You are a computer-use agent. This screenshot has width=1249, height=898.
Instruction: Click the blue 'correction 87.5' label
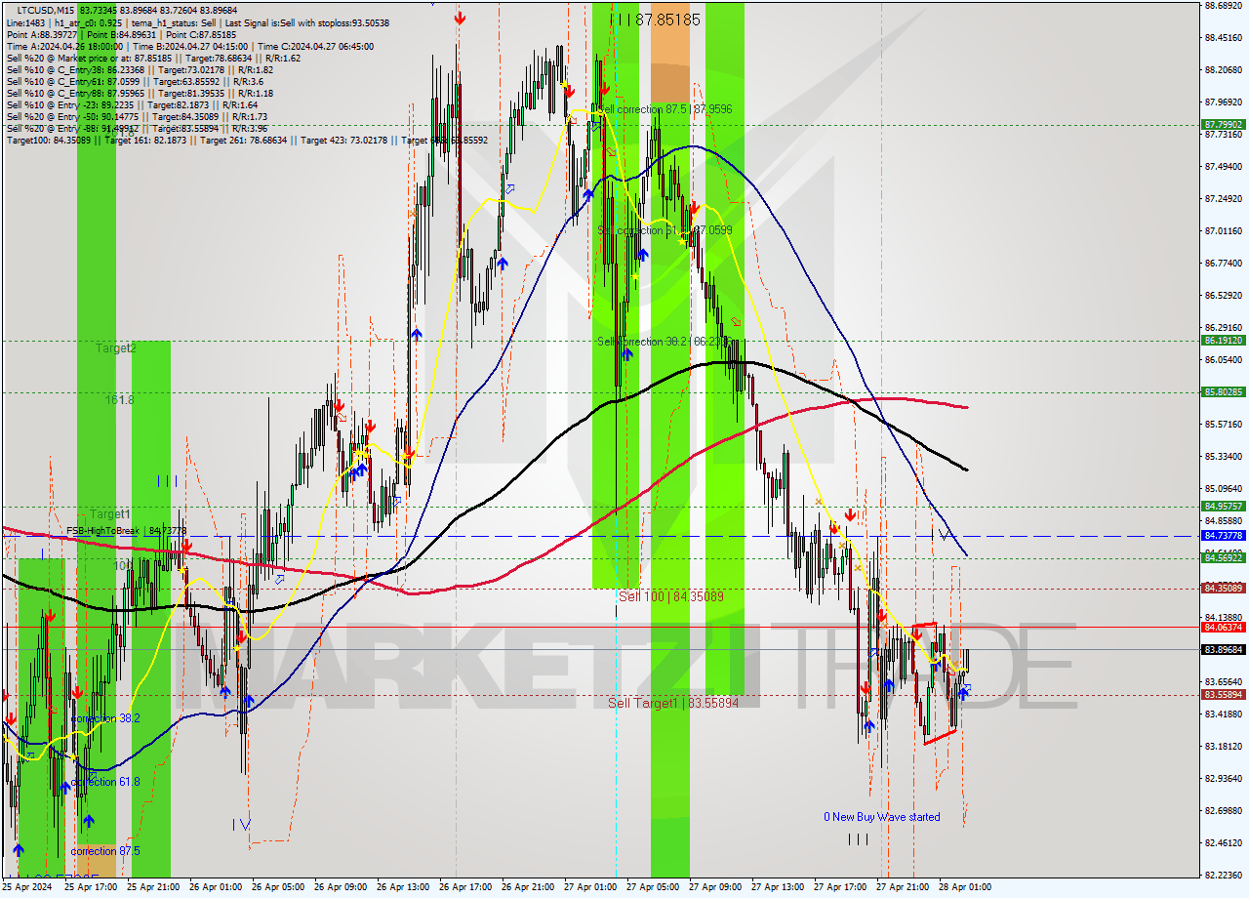click(x=105, y=851)
